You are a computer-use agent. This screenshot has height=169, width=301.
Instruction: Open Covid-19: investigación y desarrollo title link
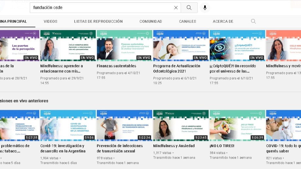pos(63,148)
